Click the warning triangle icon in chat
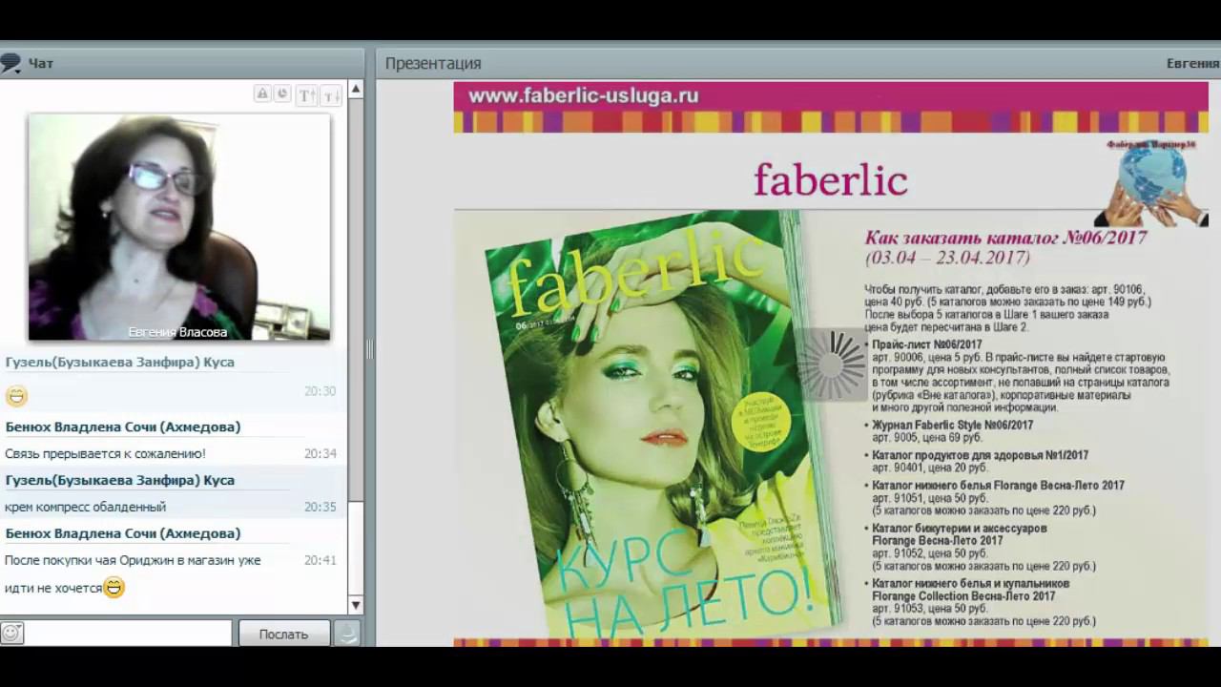Viewport: 1221px width, 687px height. [x=262, y=94]
